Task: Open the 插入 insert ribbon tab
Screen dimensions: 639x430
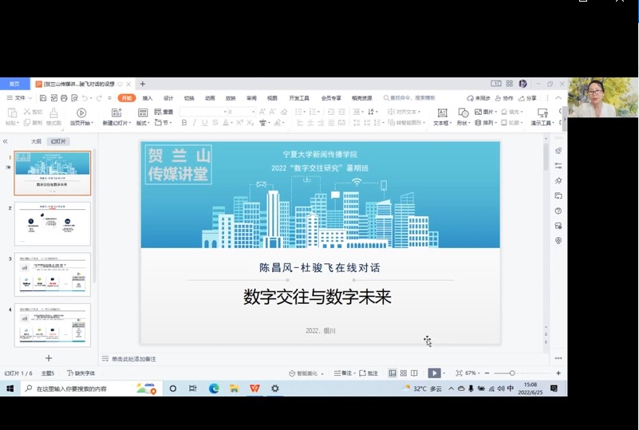Action: [x=148, y=98]
